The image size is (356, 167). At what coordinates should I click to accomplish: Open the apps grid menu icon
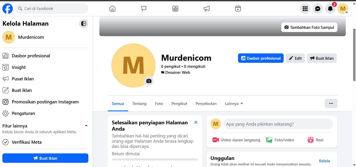click(x=305, y=9)
